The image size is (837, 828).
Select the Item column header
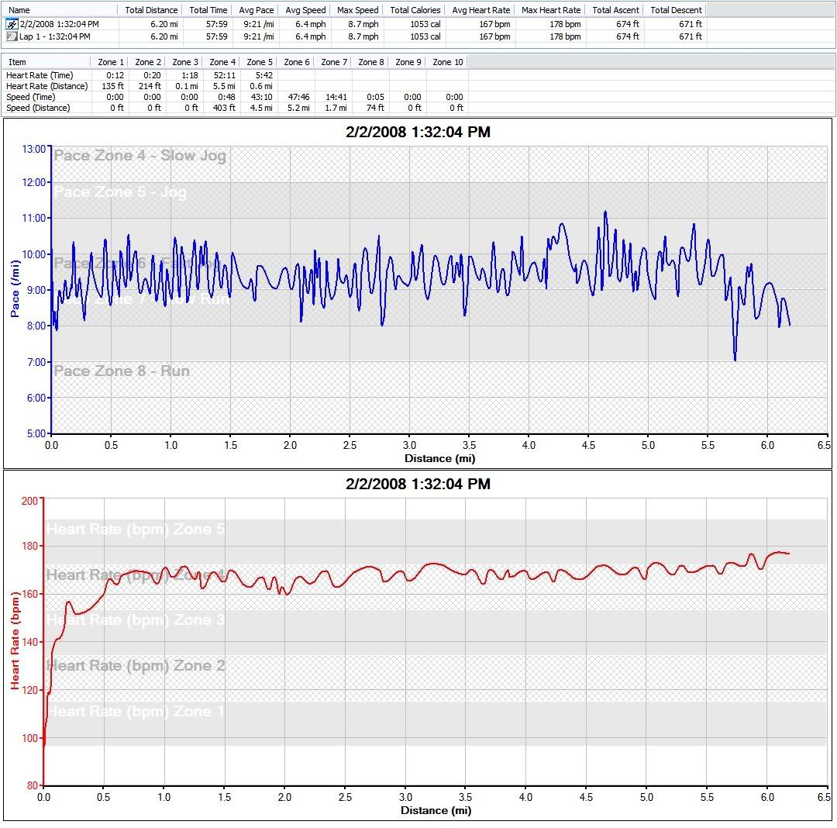(17, 62)
